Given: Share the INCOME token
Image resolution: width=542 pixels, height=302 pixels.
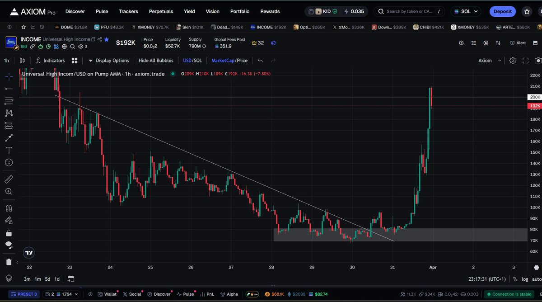Looking at the screenshot, I should click(99, 39).
